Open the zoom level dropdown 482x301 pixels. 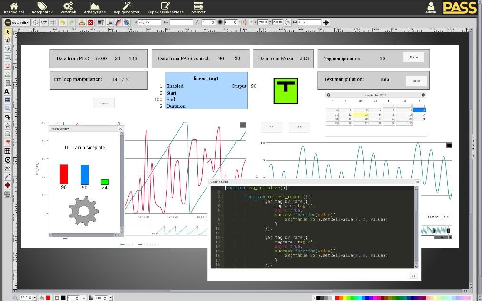34,298
